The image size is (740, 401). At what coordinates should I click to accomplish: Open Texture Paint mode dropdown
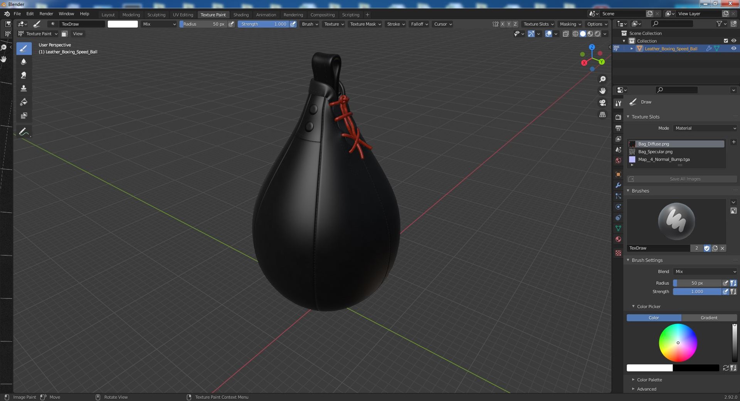point(38,34)
